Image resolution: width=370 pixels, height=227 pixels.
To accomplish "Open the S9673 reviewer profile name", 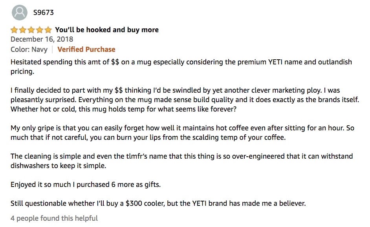I will coord(44,13).
